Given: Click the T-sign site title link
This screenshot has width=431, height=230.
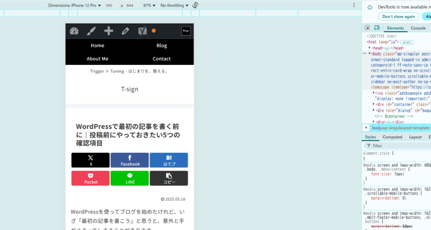Looking at the screenshot, I should coord(130,89).
